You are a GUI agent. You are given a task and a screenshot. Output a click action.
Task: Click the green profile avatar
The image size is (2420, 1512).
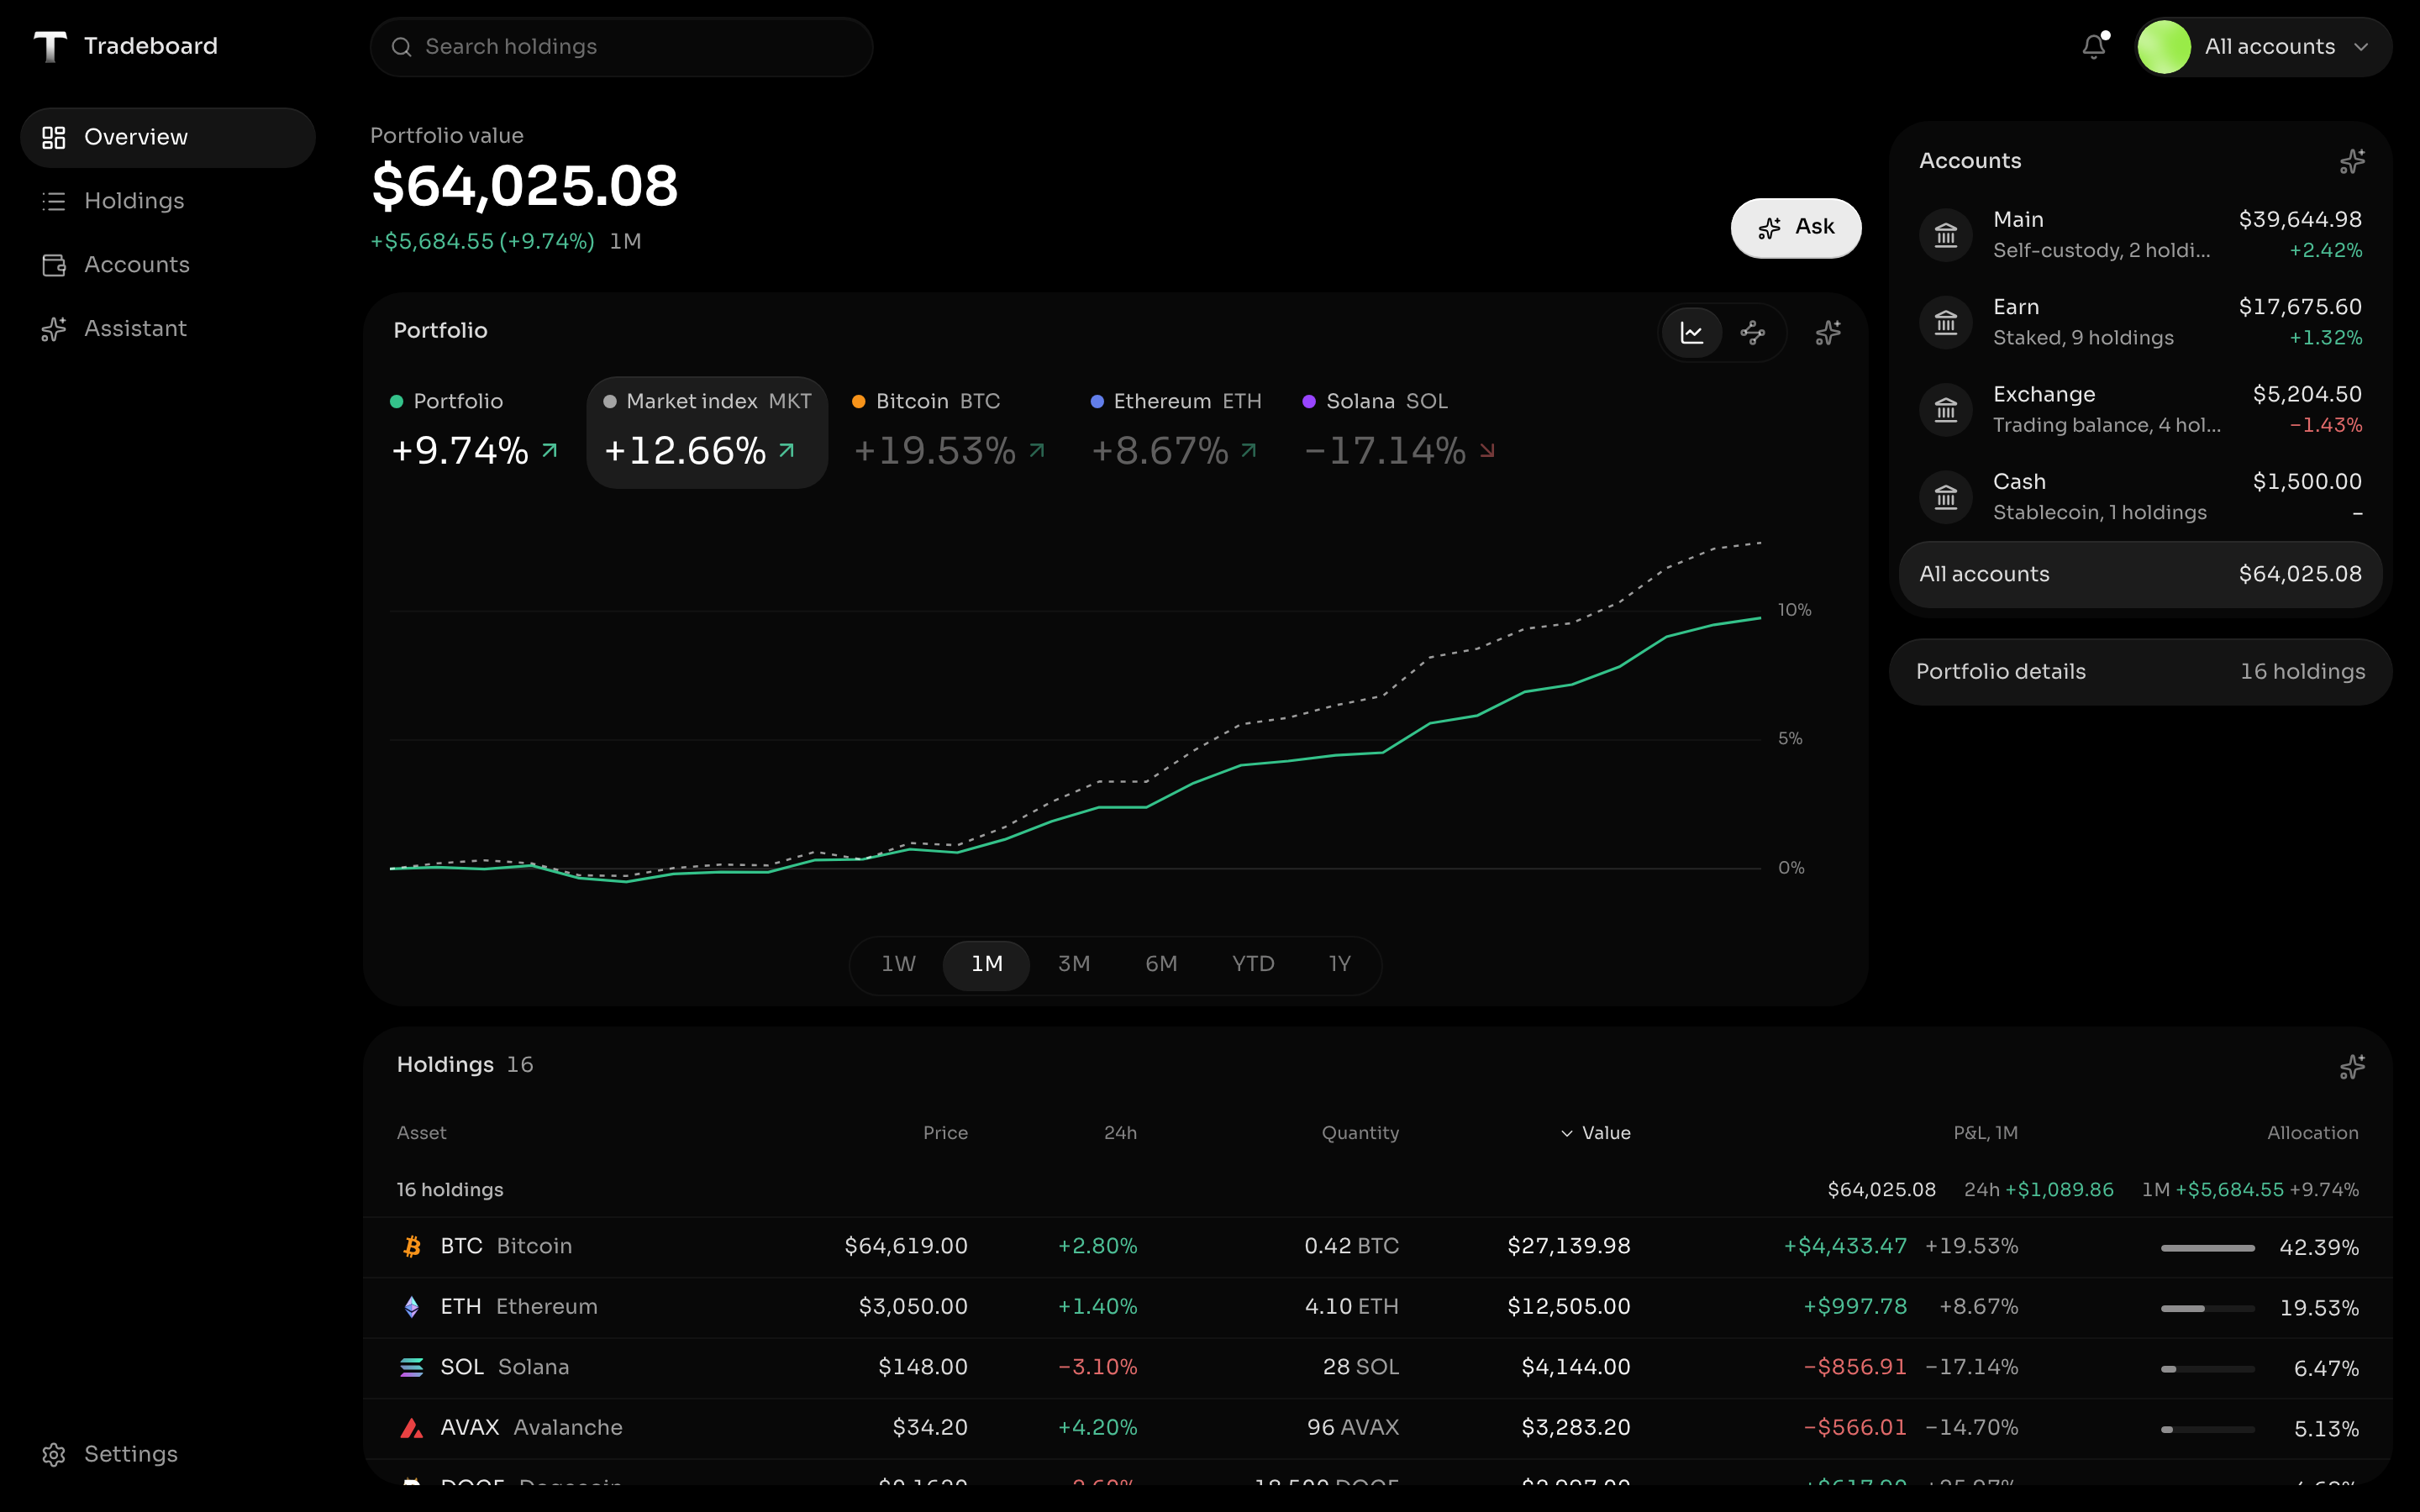[2163, 47]
